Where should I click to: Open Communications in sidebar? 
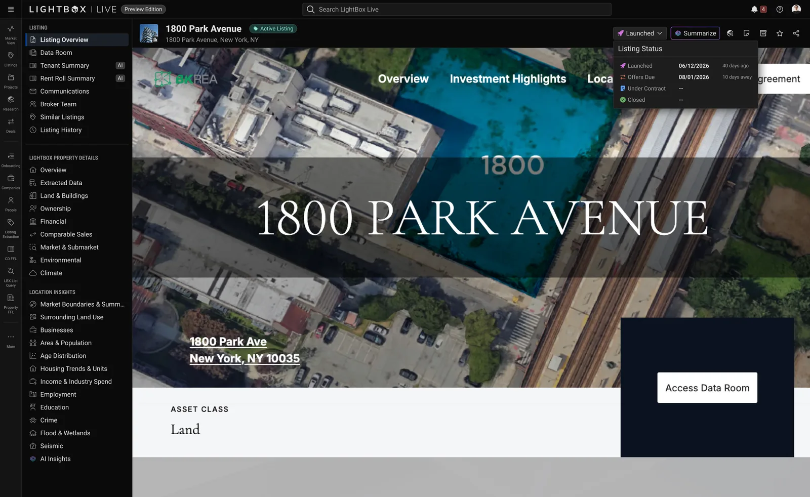(77, 91)
